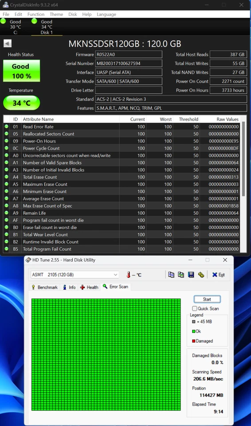Viewport: 251px width, 426px height.
Task: Click the green status dot for Read Error Rate
Action: pos(6,126)
